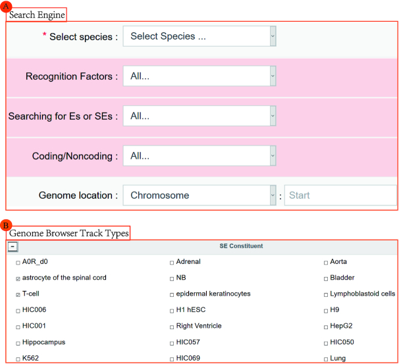The height and width of the screenshot is (364, 399).
Task: Tick the Adrenal checkbox
Action: click(x=173, y=262)
